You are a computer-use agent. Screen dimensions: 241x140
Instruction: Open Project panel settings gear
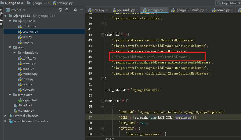click(x=75, y=10)
